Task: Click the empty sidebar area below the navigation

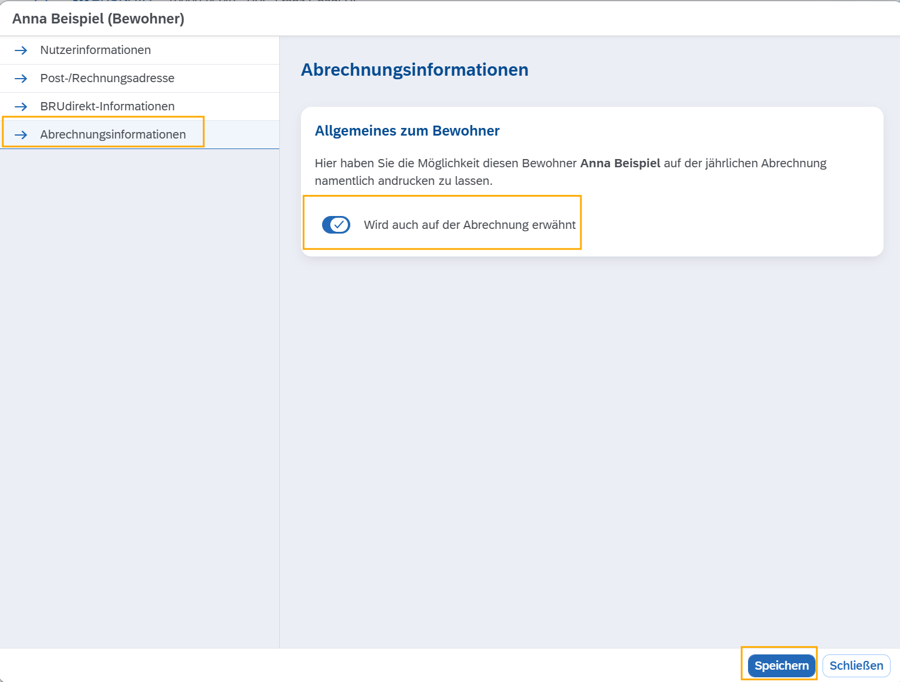Action: point(140,398)
